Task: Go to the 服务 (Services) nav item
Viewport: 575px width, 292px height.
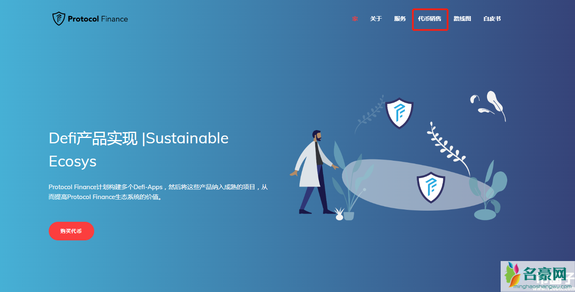Action: (400, 19)
